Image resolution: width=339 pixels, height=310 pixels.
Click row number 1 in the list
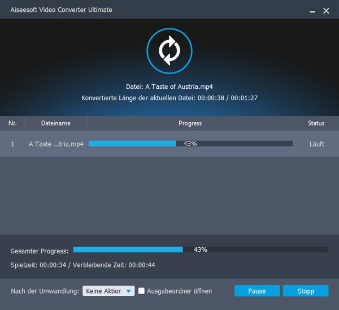[12, 144]
